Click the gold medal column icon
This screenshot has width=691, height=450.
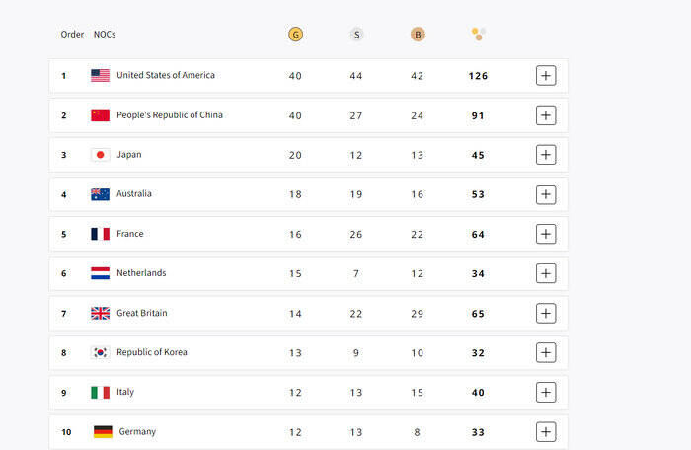tap(295, 35)
